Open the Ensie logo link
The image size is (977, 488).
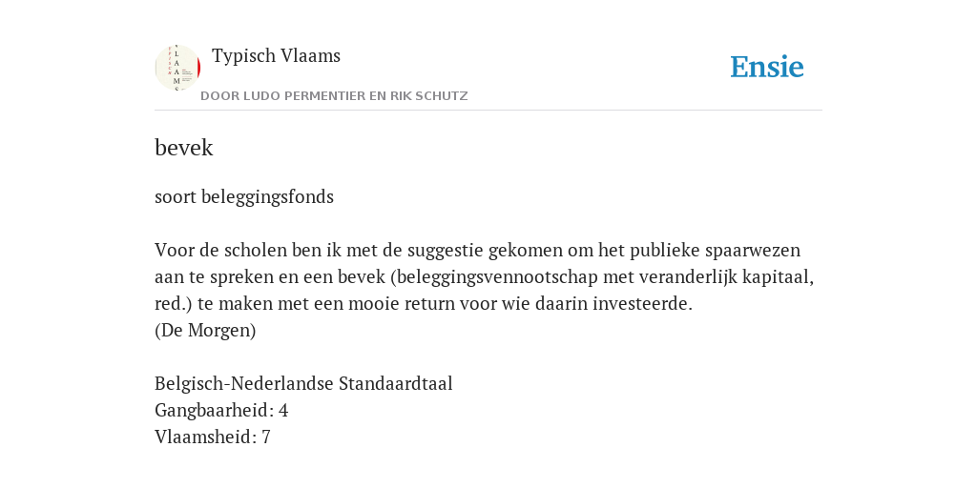767,68
